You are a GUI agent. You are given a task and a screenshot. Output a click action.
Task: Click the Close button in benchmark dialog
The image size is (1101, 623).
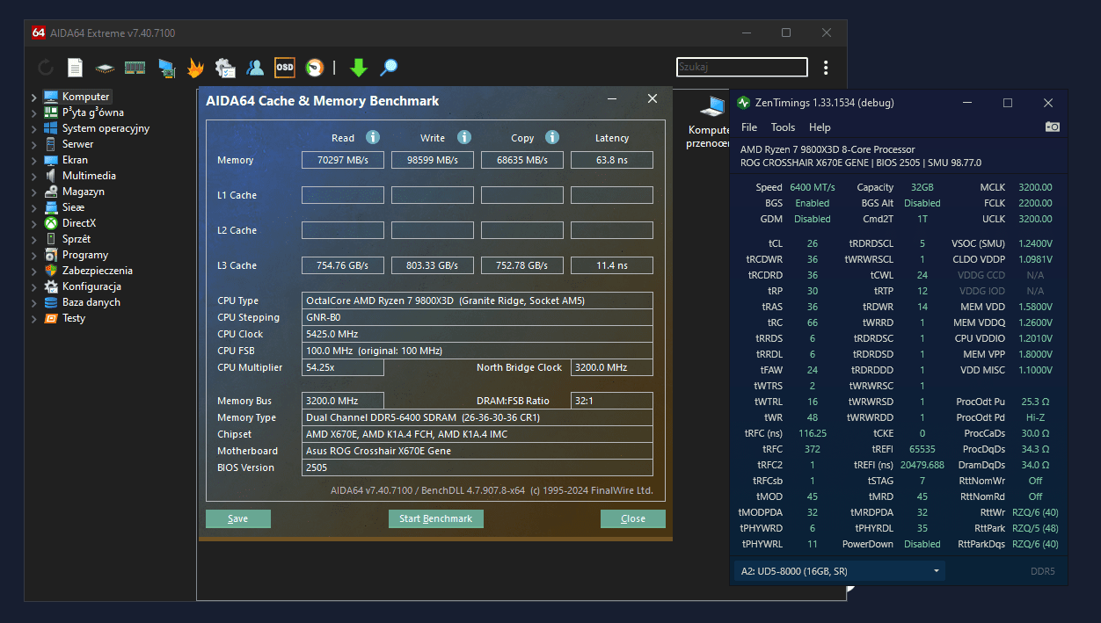[633, 518]
